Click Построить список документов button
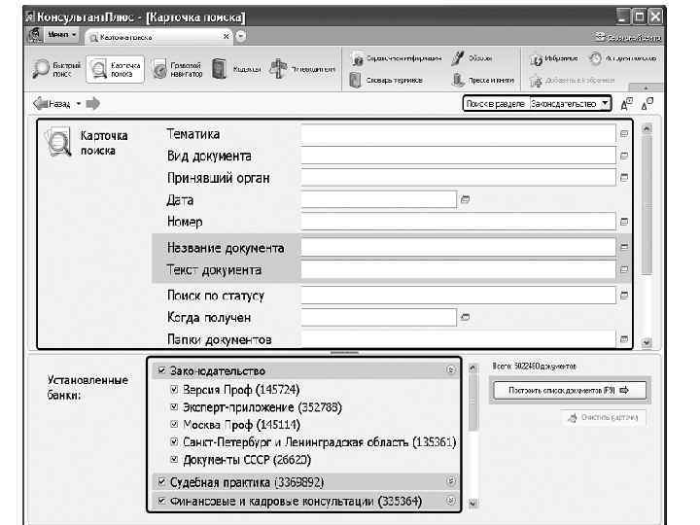 569,390
